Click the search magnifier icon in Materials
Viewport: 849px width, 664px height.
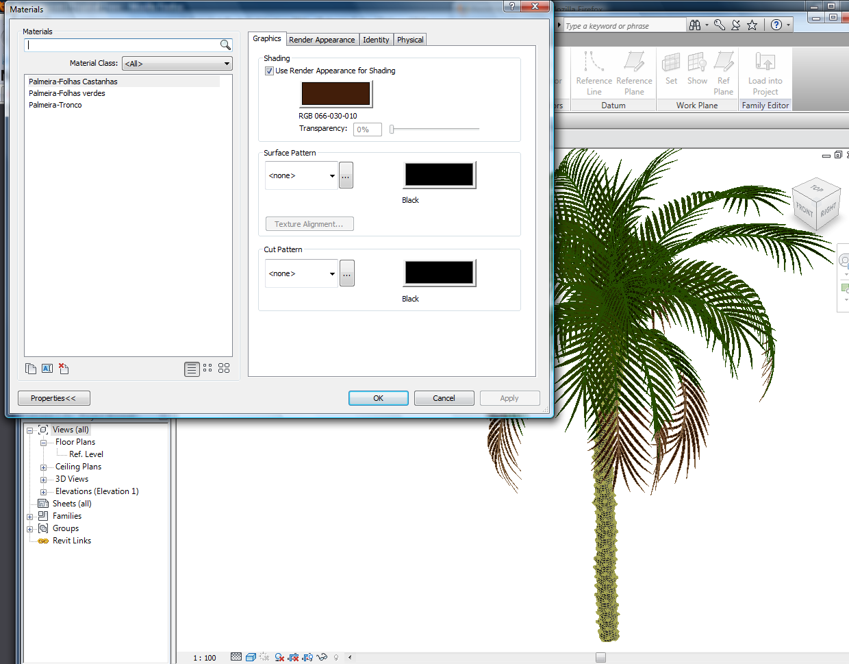pos(225,45)
